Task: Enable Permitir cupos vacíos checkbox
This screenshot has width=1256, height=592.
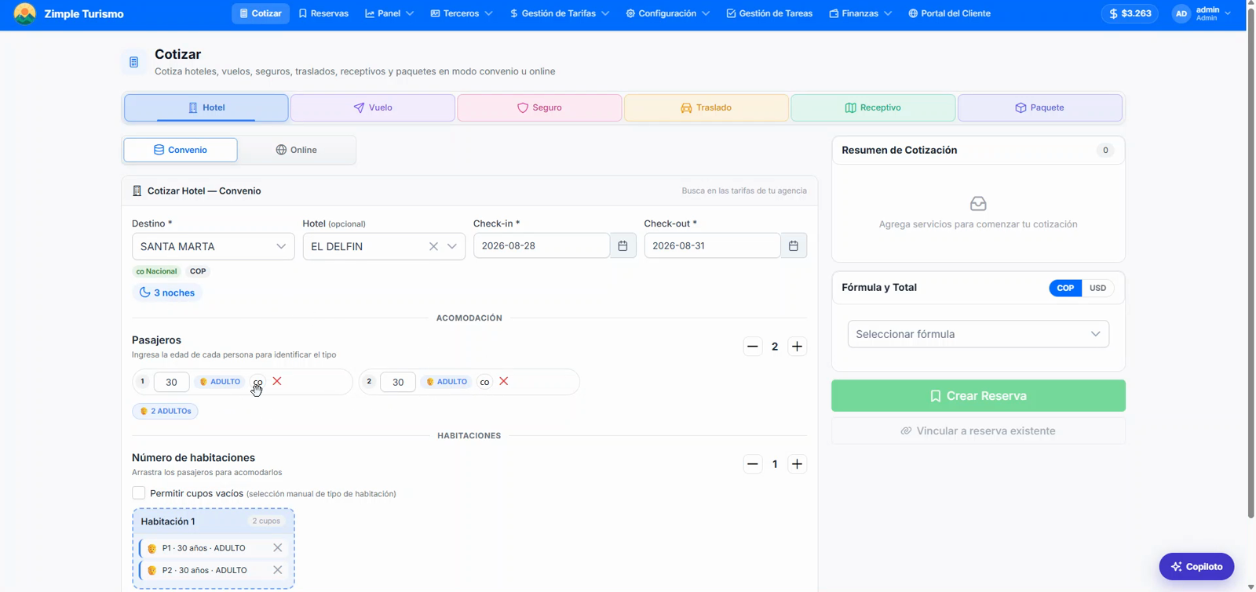Action: coord(139,493)
